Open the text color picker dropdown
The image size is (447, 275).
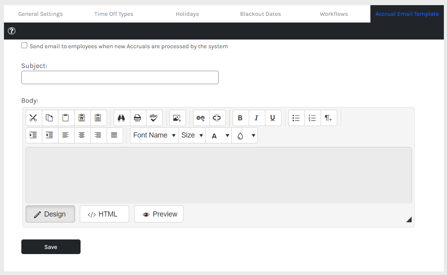pyautogui.click(x=218, y=135)
